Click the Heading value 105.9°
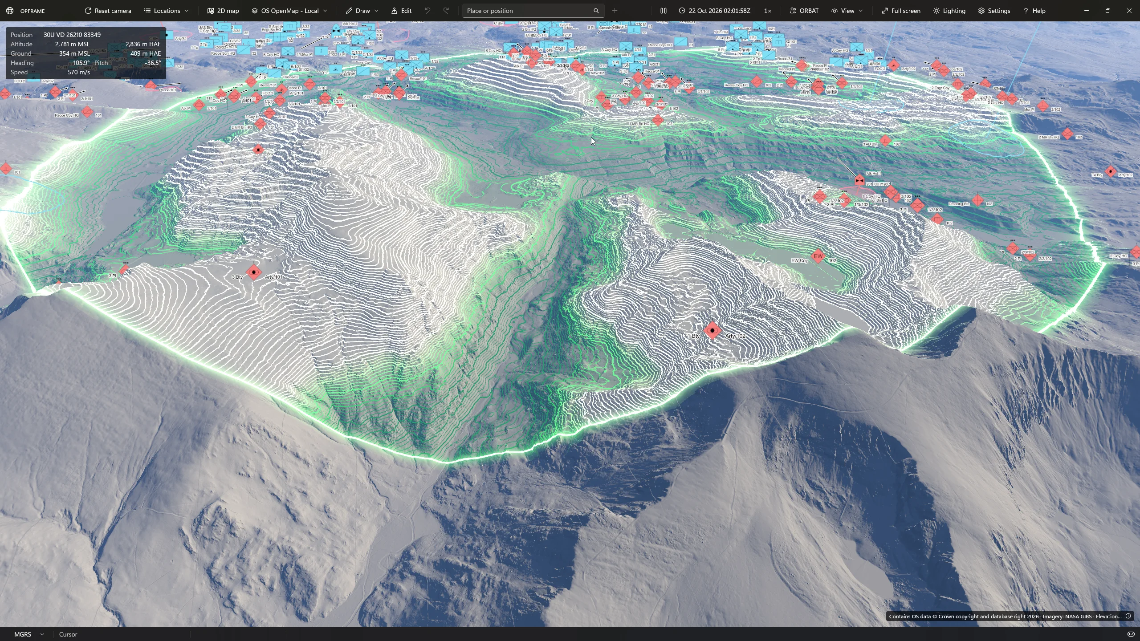 [x=81, y=63]
